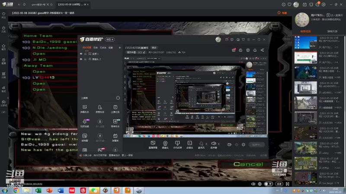
Task: Open the heart favorites icon in the top bar
Action: coord(289,4)
